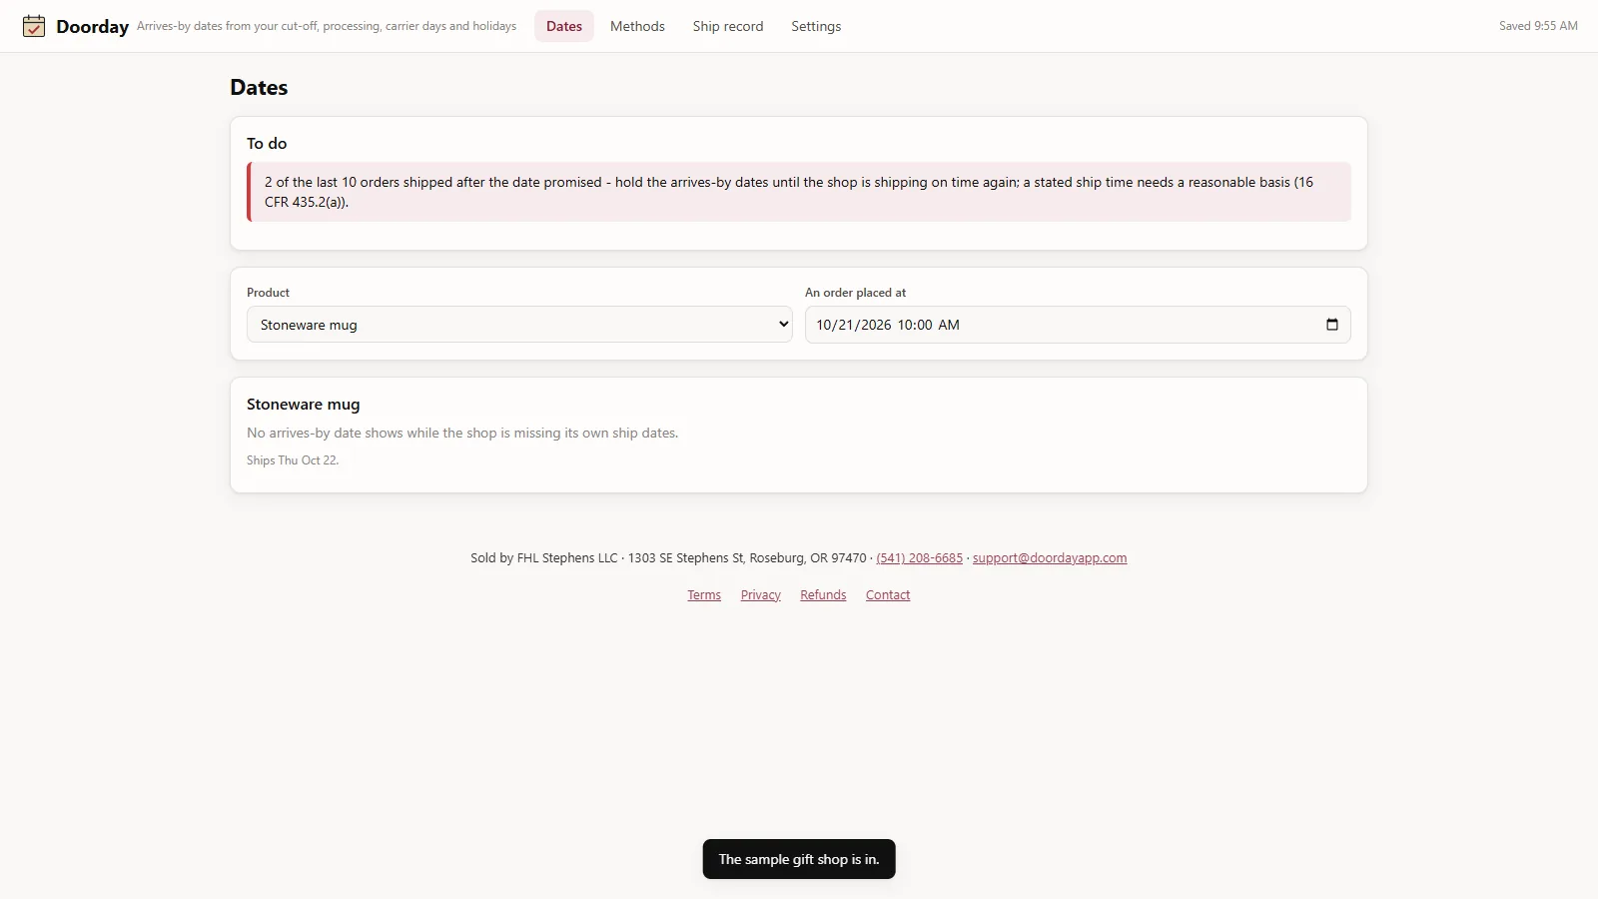Click the 'Sold by FHL Stephens LLC' address text
This screenshot has width=1598, height=899.
click(668, 558)
